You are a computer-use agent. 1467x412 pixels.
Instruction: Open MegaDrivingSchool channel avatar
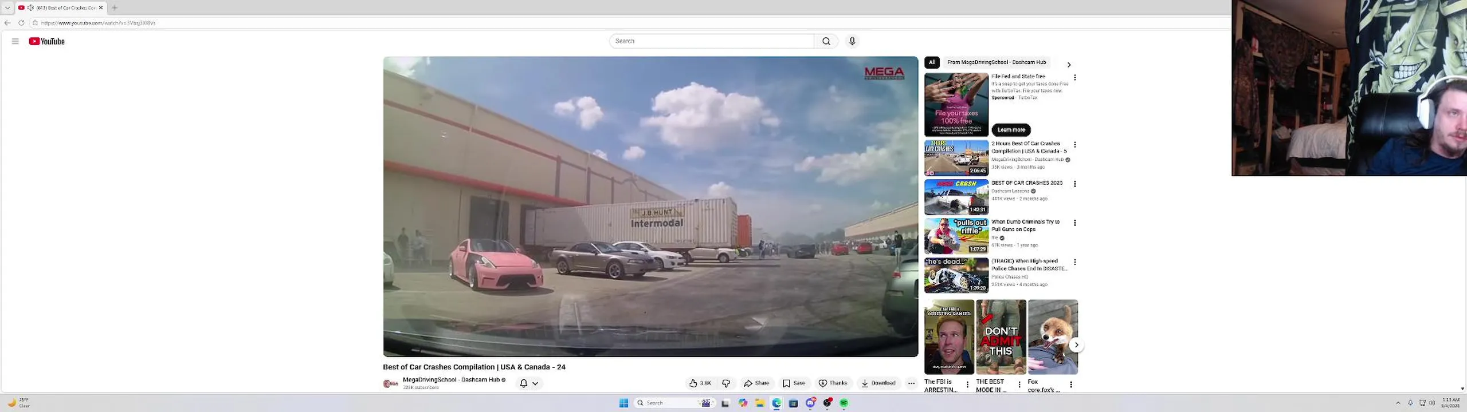tap(390, 383)
